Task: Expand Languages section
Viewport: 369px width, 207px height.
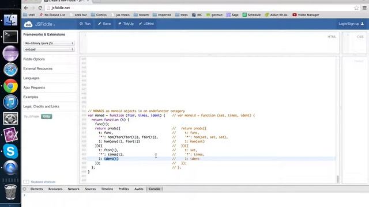Action: (x=31, y=78)
